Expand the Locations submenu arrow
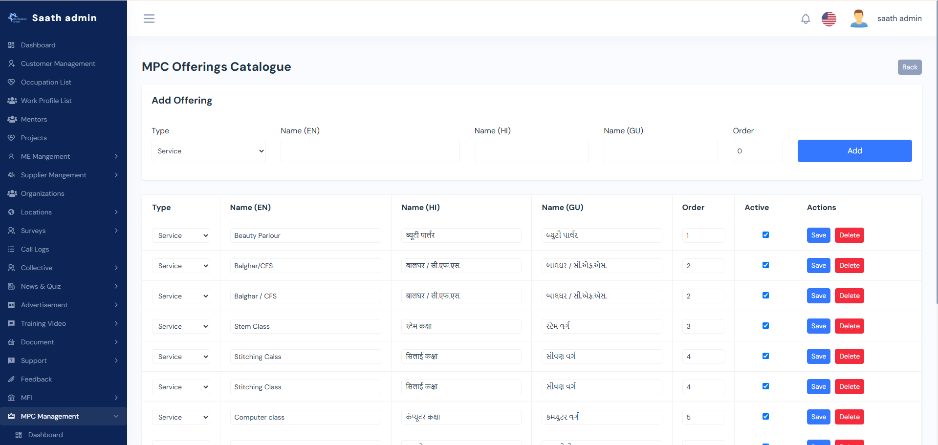Viewport: 938px width, 445px height. (x=116, y=212)
